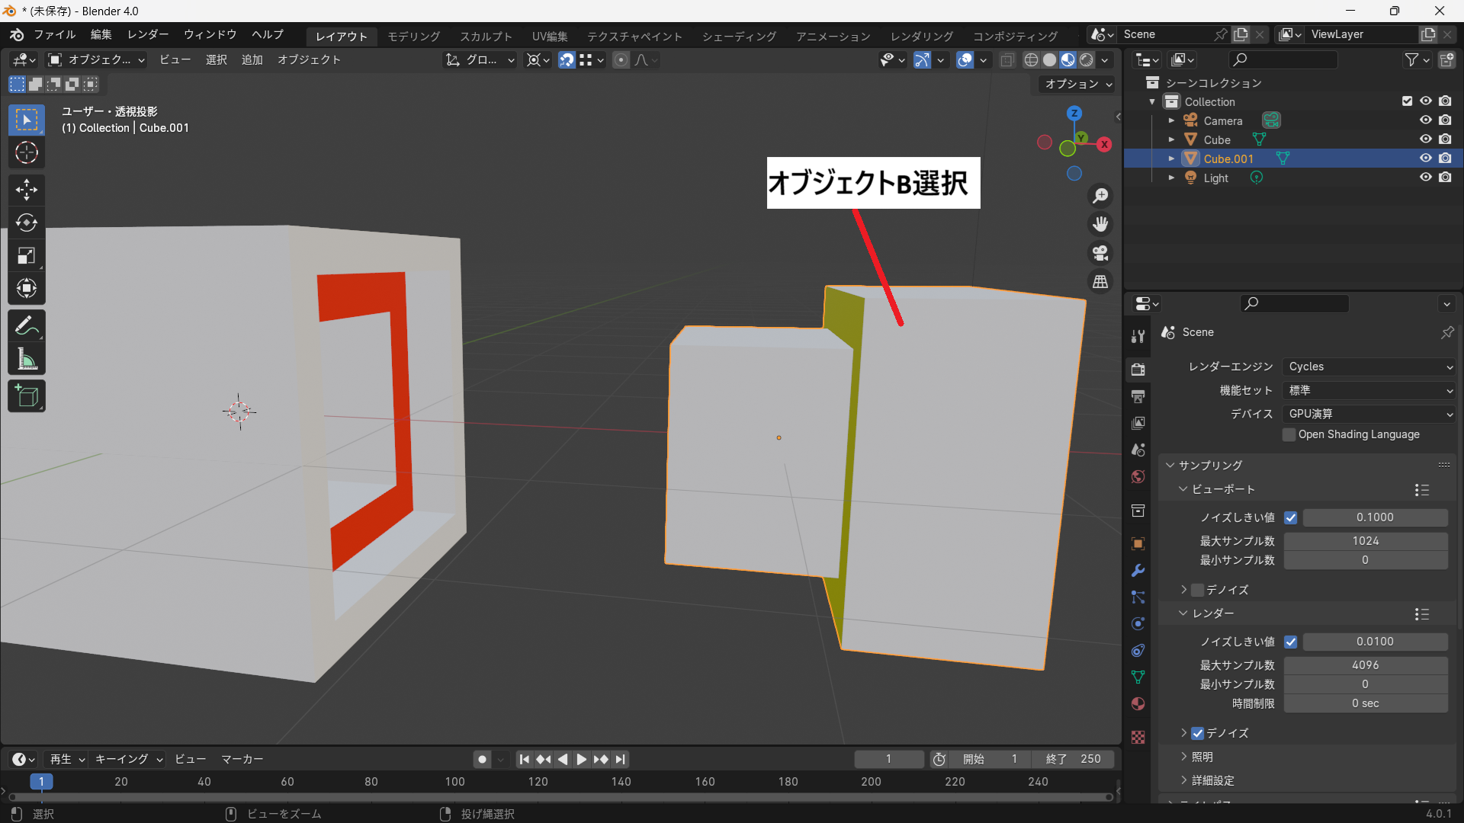The image size is (1464, 823).
Task: Select wireframe viewport shading
Action: tap(1031, 60)
